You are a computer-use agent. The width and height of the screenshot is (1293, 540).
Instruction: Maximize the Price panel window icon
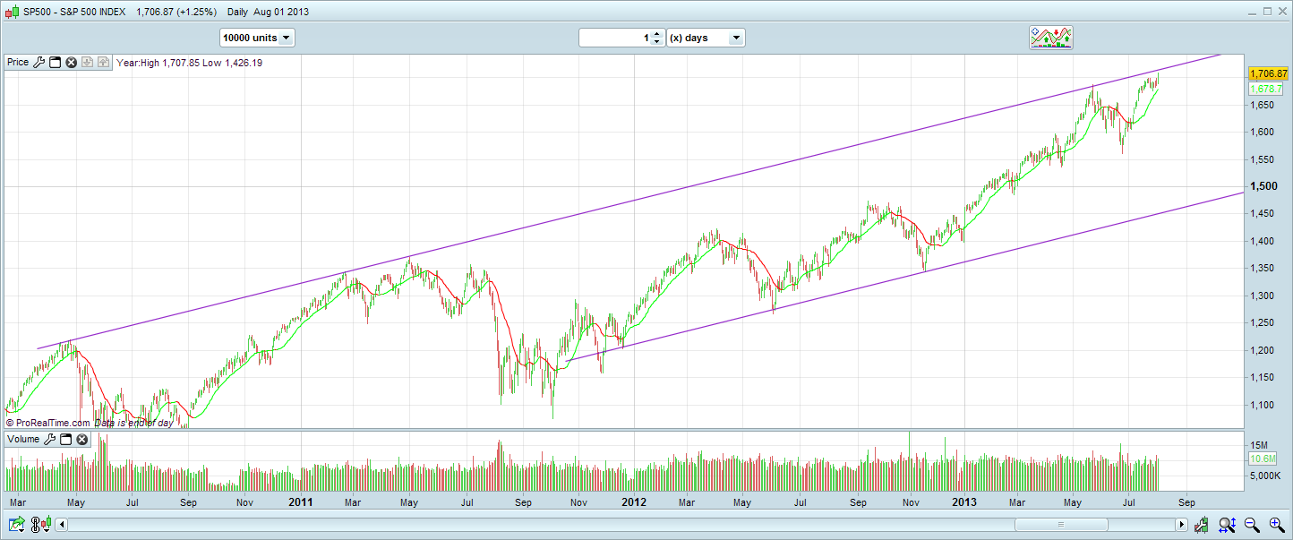55,63
